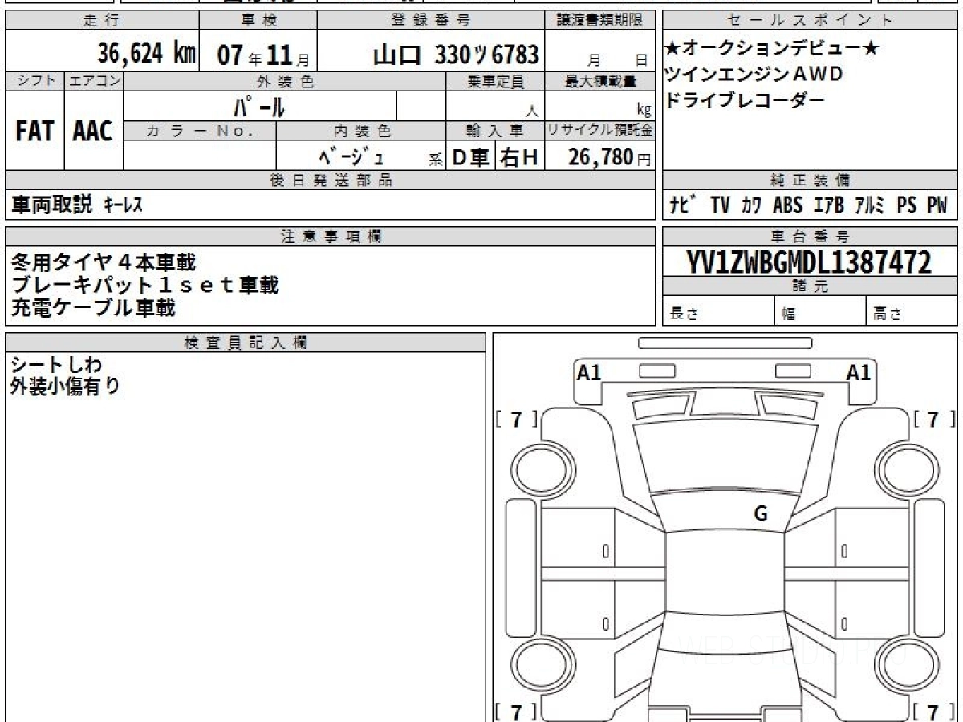Viewport: 963px width, 722px height.
Task: Click the G mark on the windshield diagram
Action: click(761, 514)
